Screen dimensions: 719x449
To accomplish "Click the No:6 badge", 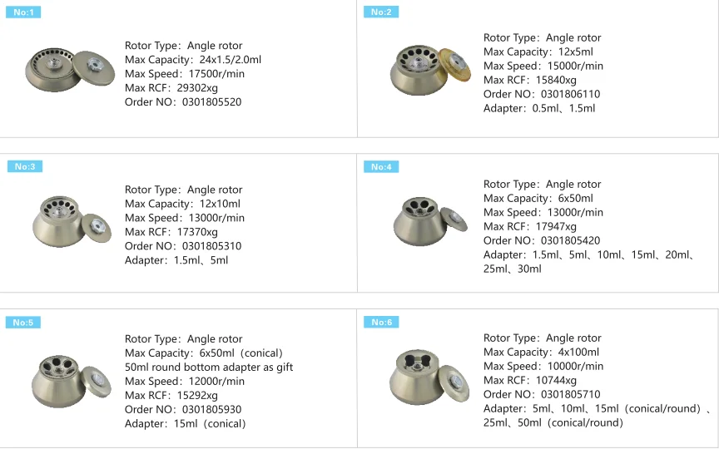I will pyautogui.click(x=381, y=322).
